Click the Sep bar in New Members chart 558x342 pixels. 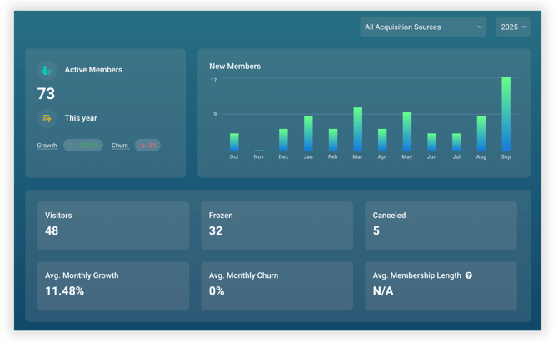[x=506, y=114]
